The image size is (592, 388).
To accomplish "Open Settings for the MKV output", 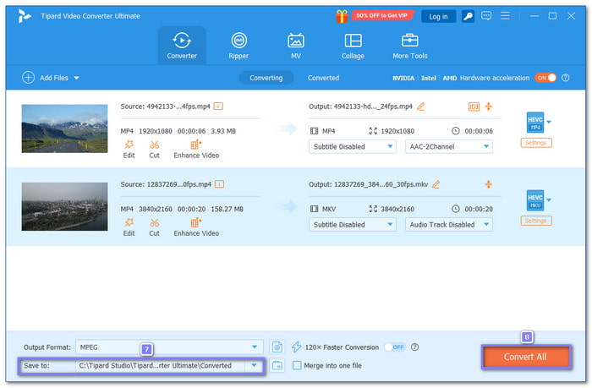I will 535,221.
